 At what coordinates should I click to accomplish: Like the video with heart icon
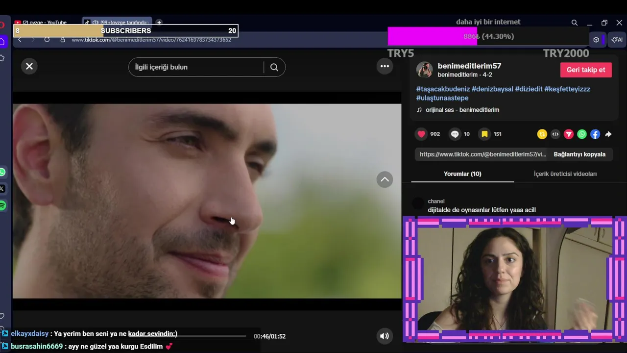421,134
